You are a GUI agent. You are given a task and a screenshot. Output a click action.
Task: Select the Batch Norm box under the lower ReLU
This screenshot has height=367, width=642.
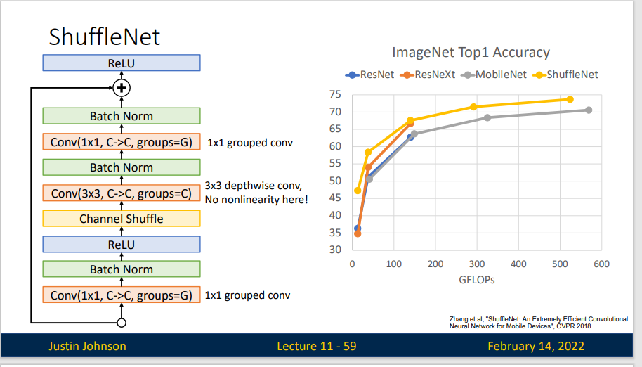pyautogui.click(x=122, y=269)
